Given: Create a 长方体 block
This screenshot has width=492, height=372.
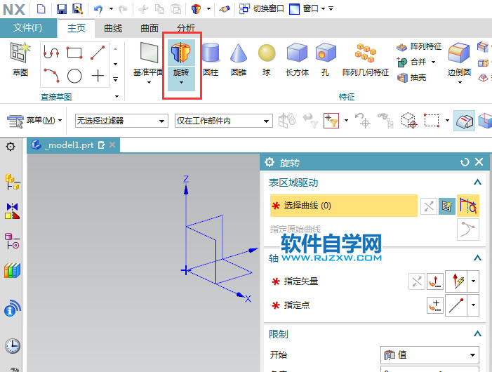Looking at the screenshot, I should 297,60.
